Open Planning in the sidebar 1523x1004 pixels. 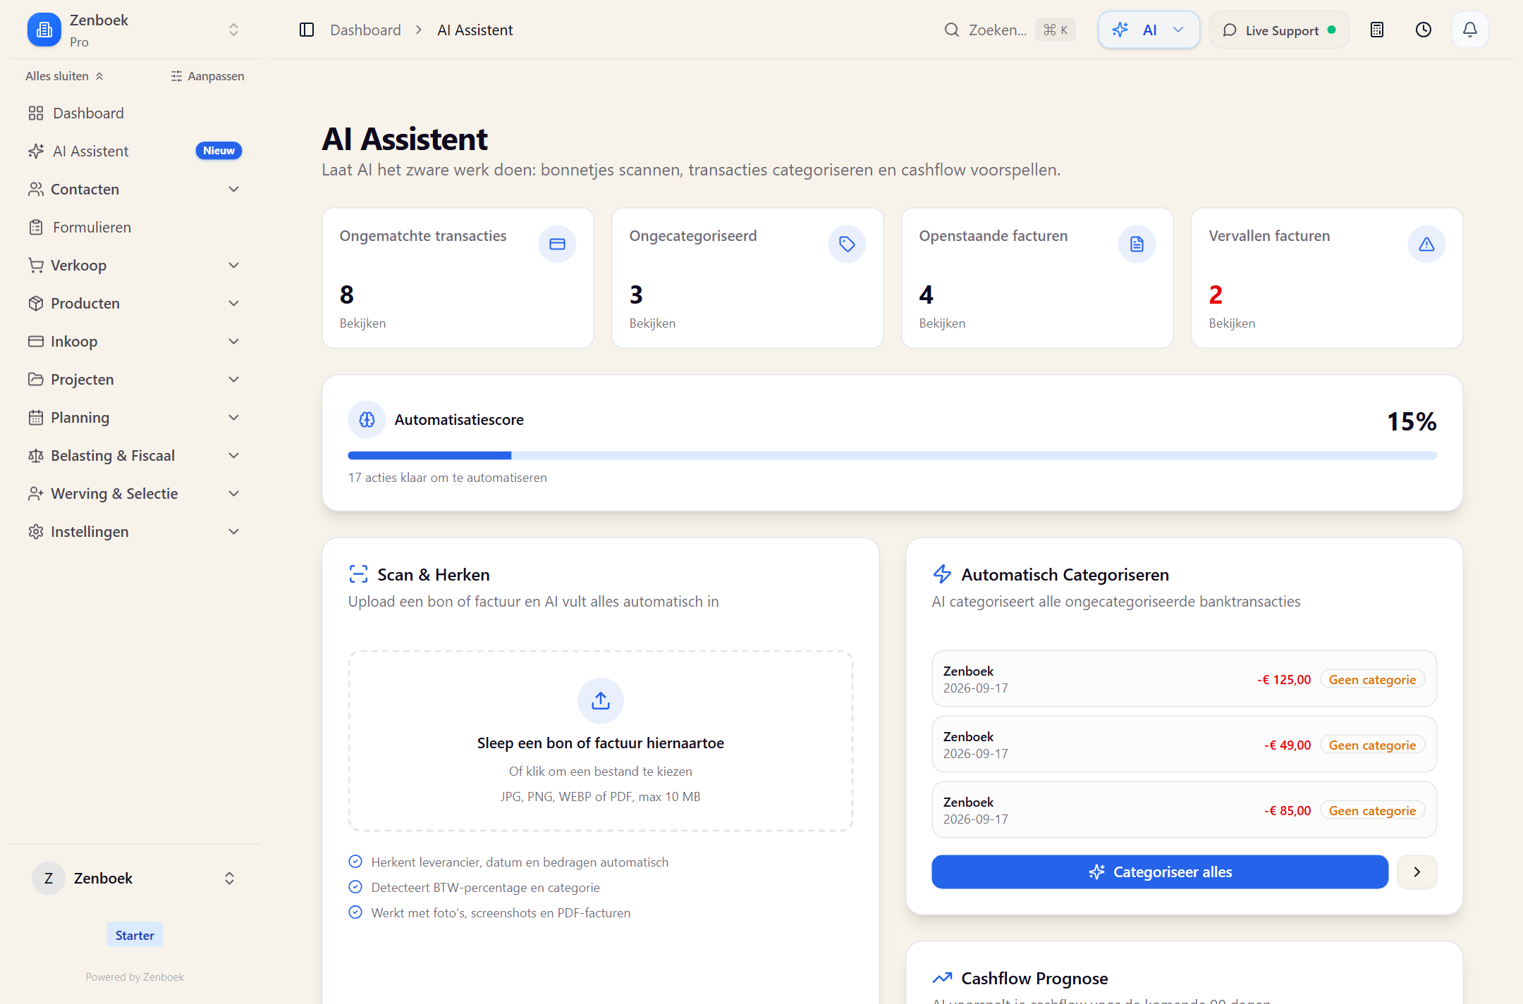tap(135, 417)
